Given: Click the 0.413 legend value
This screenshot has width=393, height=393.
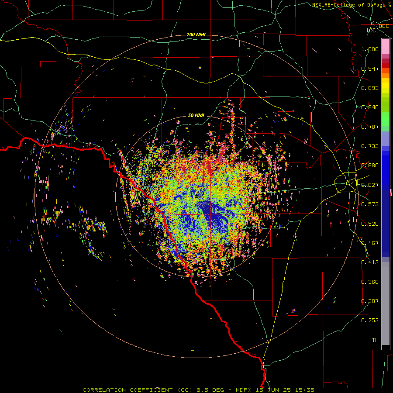Looking at the screenshot, I should (x=370, y=262).
